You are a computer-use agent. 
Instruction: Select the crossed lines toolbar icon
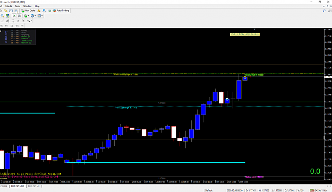click(x=23, y=21)
